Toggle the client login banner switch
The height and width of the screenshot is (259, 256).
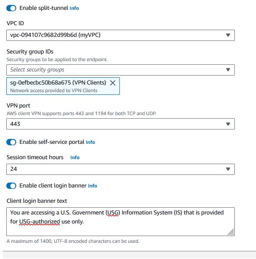click(x=11, y=186)
